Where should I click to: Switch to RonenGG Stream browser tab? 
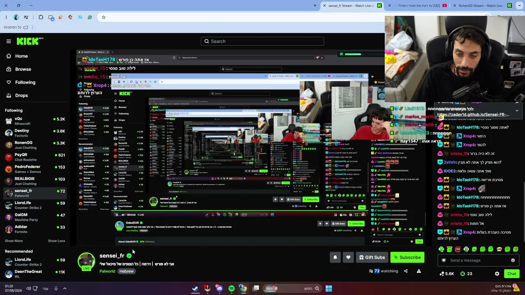pyautogui.click(x=482, y=6)
